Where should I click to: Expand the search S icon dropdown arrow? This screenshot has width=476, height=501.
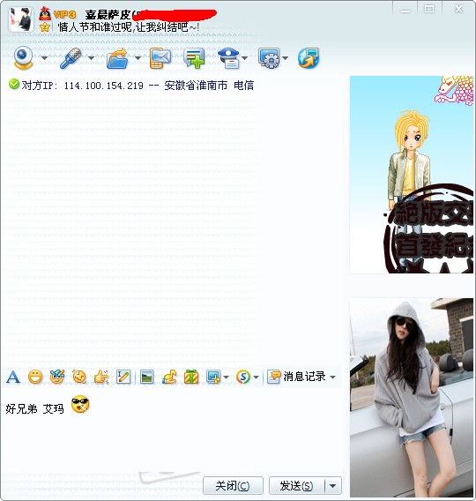click(256, 378)
